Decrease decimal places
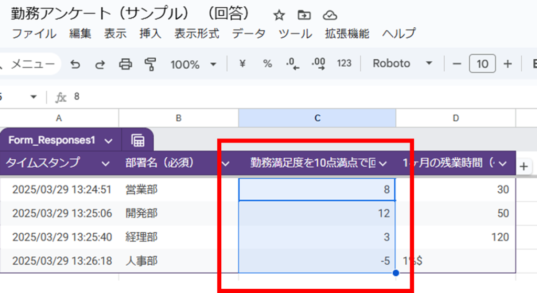Screen dimensions: 537x293 292,64
